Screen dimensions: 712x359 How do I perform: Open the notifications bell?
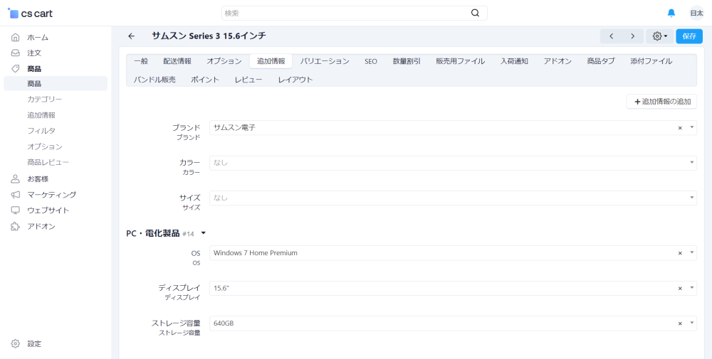[671, 13]
